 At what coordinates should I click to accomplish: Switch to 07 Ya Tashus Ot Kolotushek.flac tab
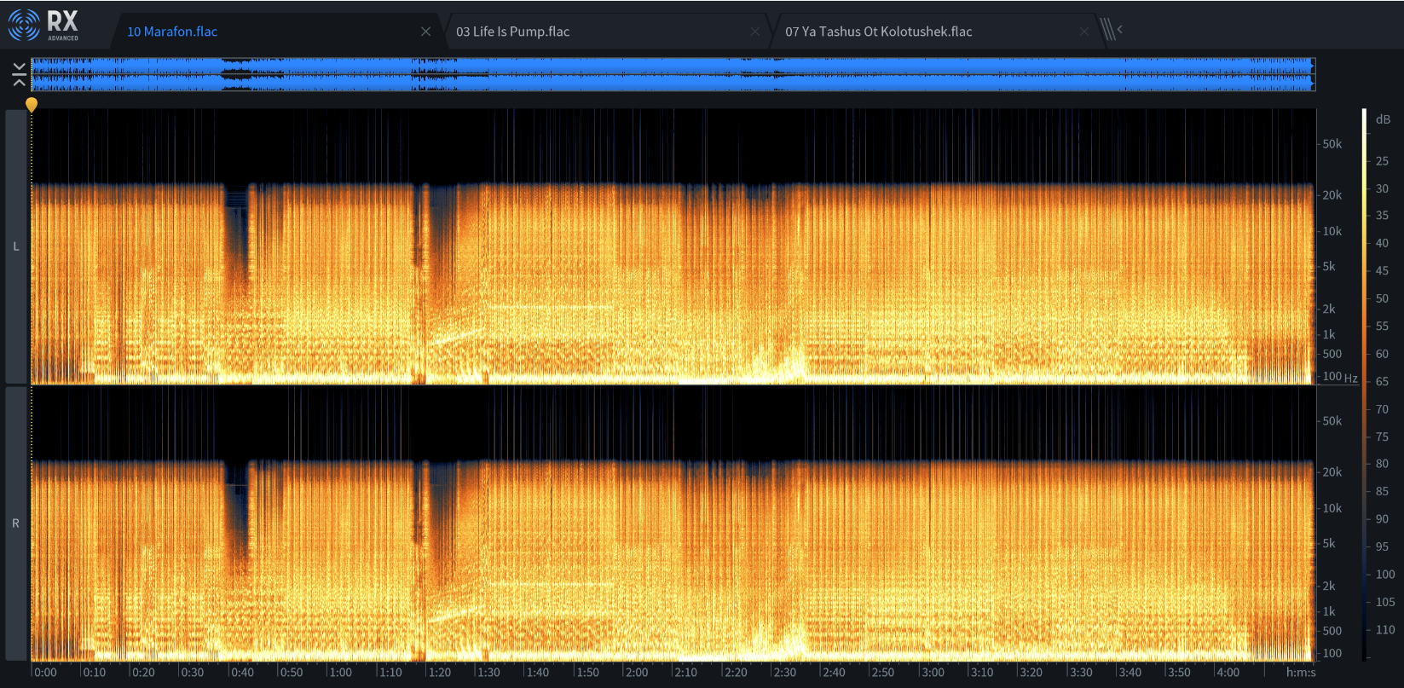(878, 32)
